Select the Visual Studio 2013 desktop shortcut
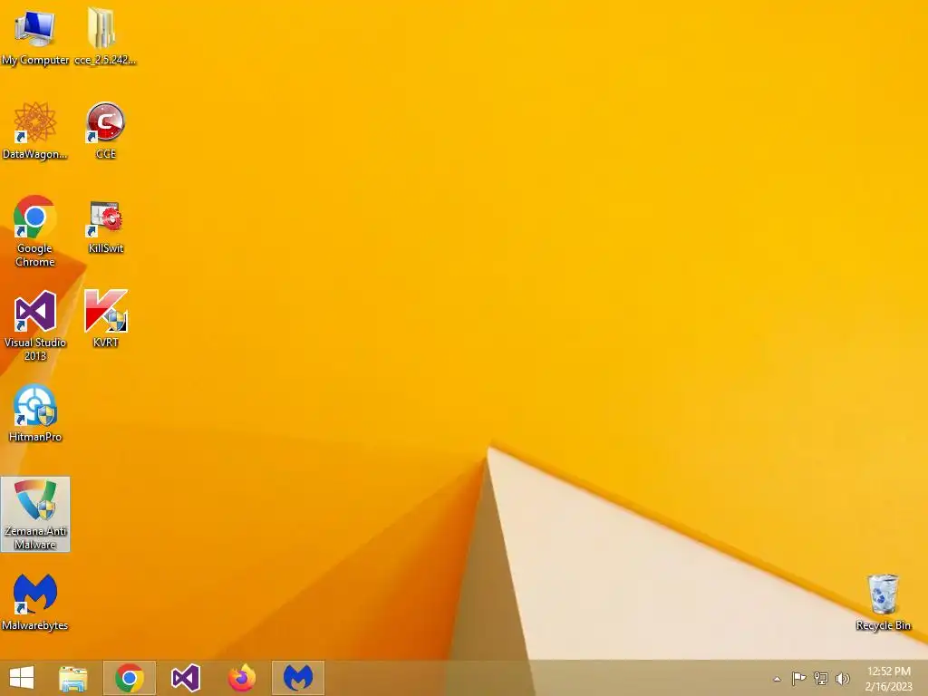The height and width of the screenshot is (696, 928). pyautogui.click(x=35, y=325)
